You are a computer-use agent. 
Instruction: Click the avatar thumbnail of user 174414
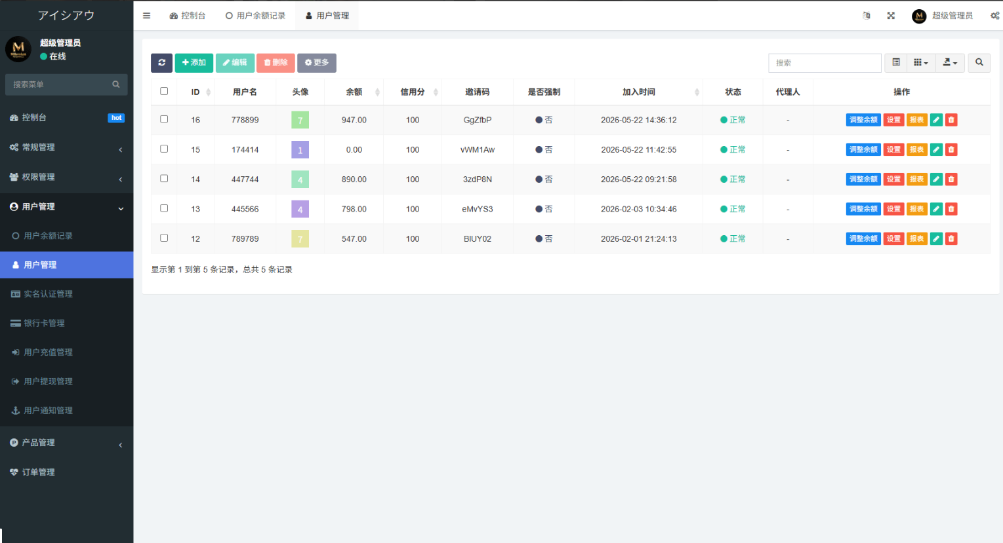[x=300, y=150]
